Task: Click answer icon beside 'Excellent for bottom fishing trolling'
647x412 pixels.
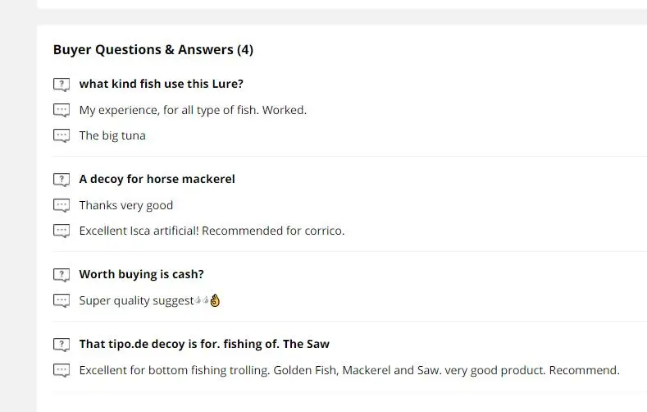Action: (62, 370)
